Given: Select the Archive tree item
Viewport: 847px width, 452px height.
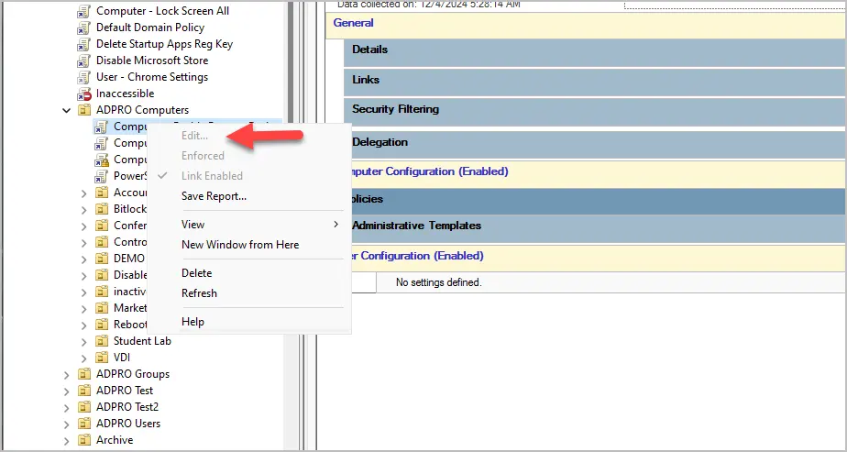Looking at the screenshot, I should 115,440.
